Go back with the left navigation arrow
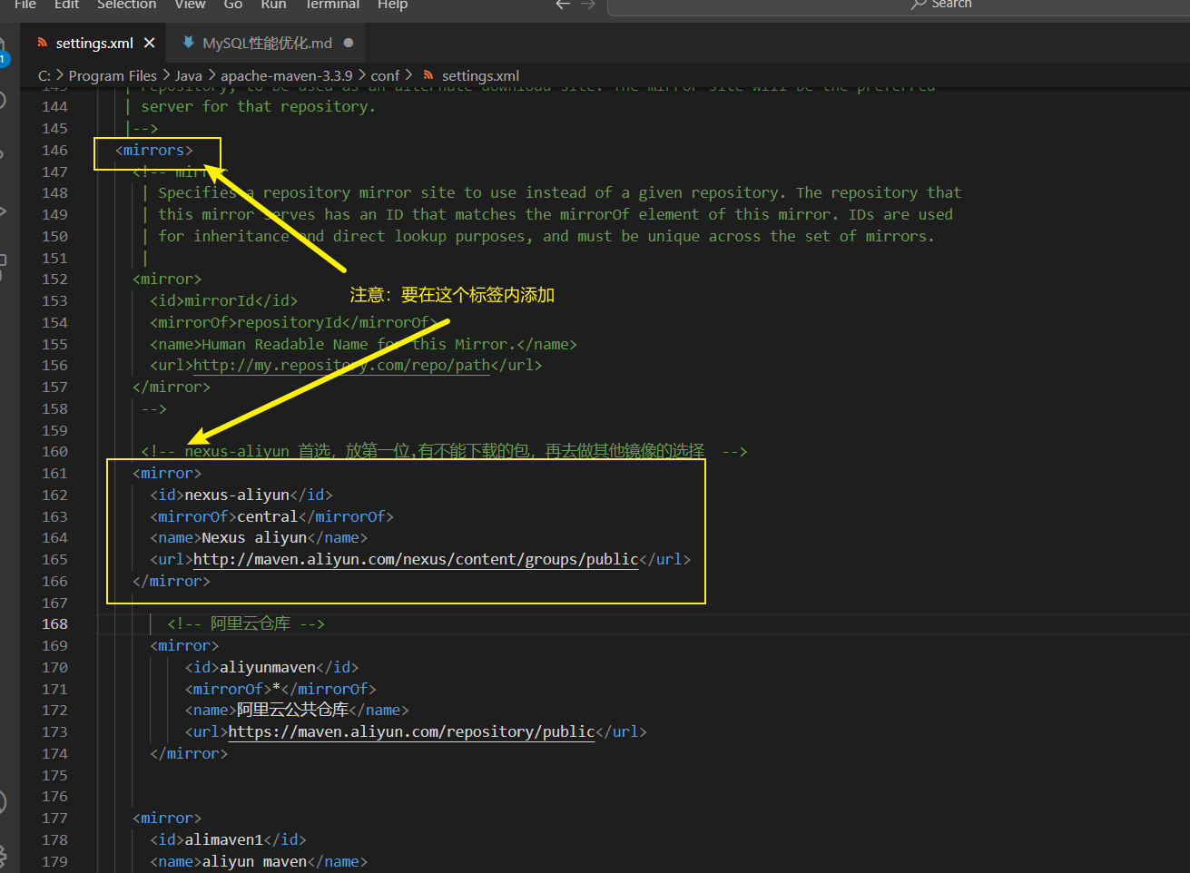 point(563,4)
